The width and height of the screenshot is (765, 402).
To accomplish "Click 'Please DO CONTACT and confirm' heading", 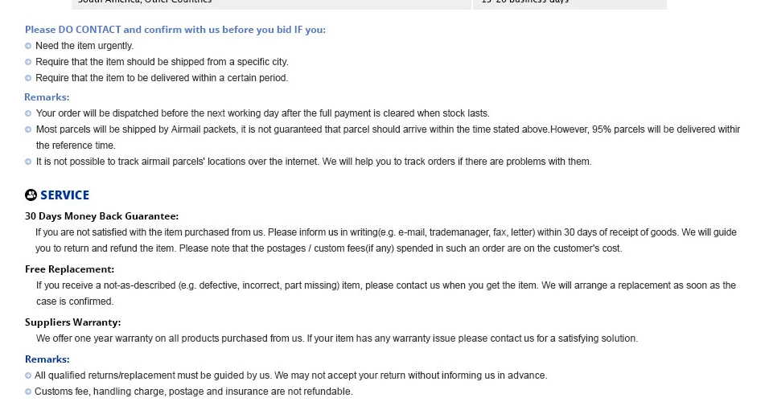I will [175, 30].
